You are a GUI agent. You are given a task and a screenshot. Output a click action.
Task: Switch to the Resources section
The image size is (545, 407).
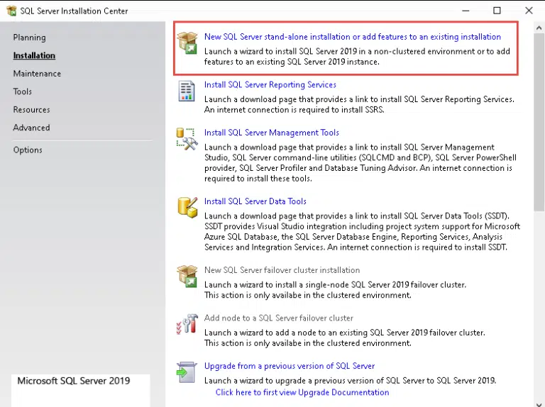[31, 110]
